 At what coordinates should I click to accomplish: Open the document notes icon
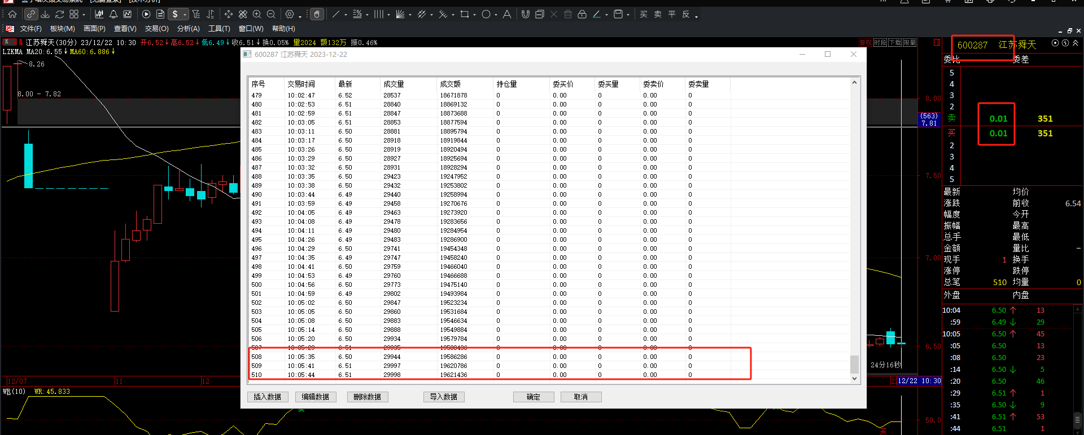coord(160,14)
